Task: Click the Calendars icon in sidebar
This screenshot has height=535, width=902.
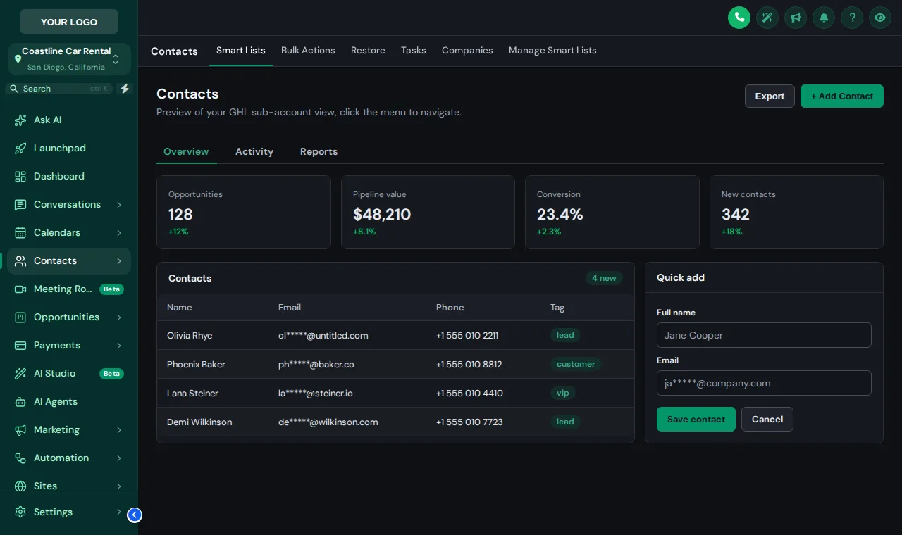Action: tap(20, 233)
